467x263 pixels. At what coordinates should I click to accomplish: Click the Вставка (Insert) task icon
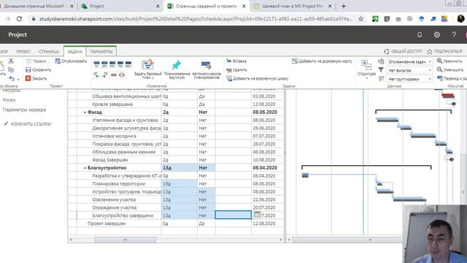click(228, 61)
